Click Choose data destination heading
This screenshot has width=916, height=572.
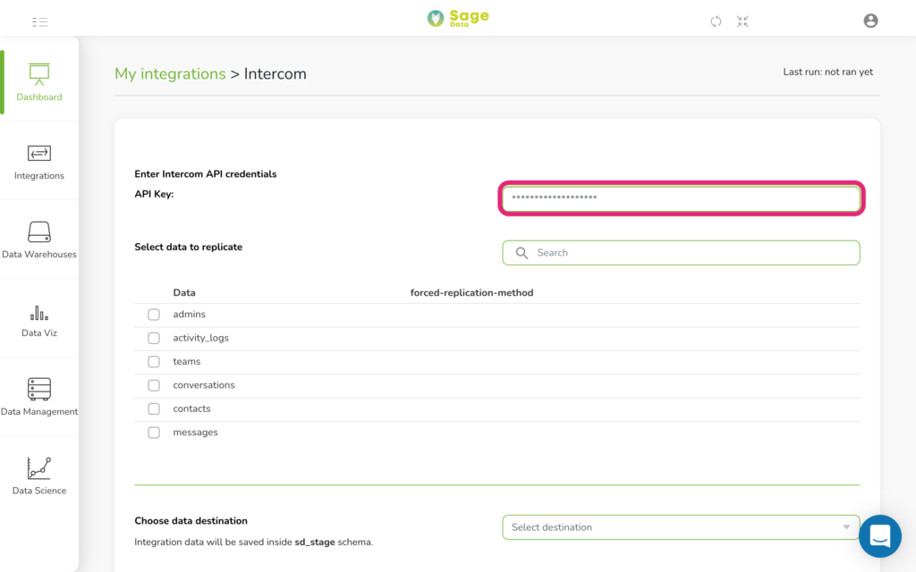pos(191,521)
